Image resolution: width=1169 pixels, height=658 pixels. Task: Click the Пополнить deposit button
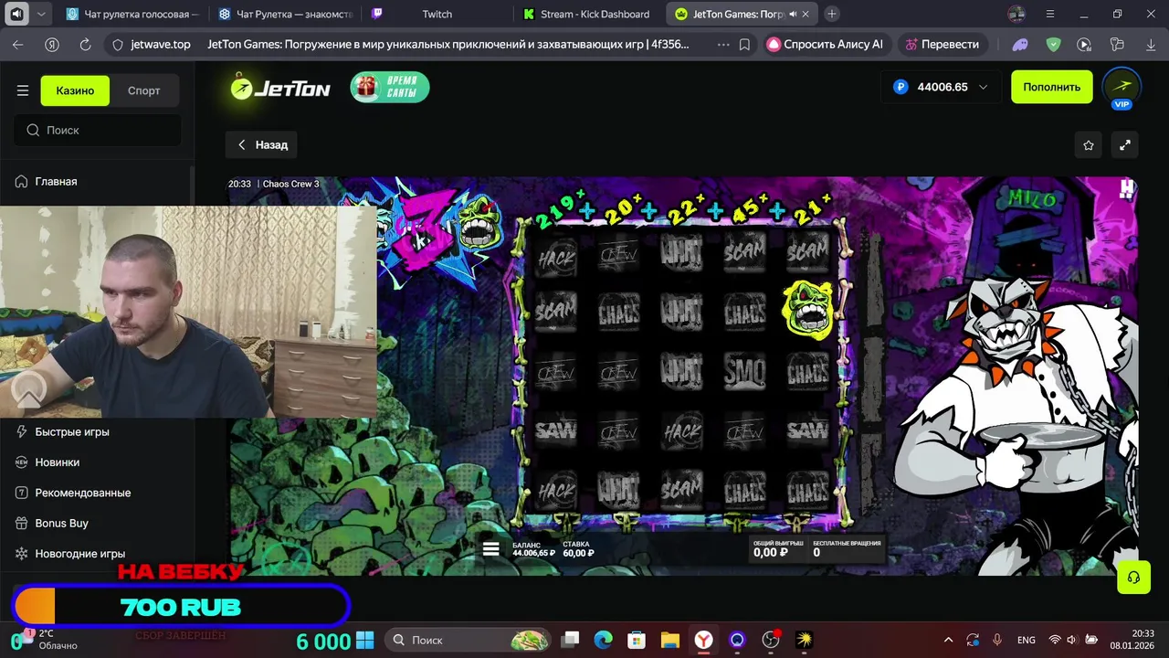pyautogui.click(x=1051, y=87)
